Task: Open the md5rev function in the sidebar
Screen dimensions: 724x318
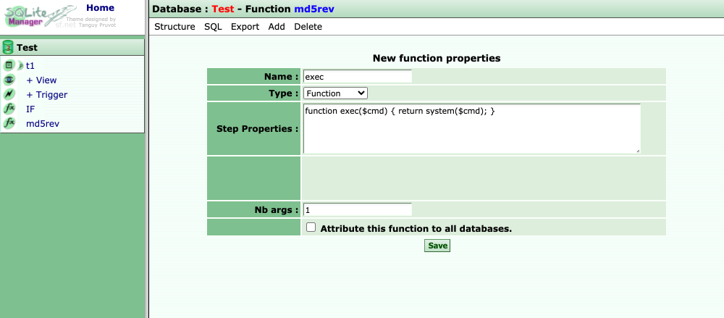Action: pos(43,123)
